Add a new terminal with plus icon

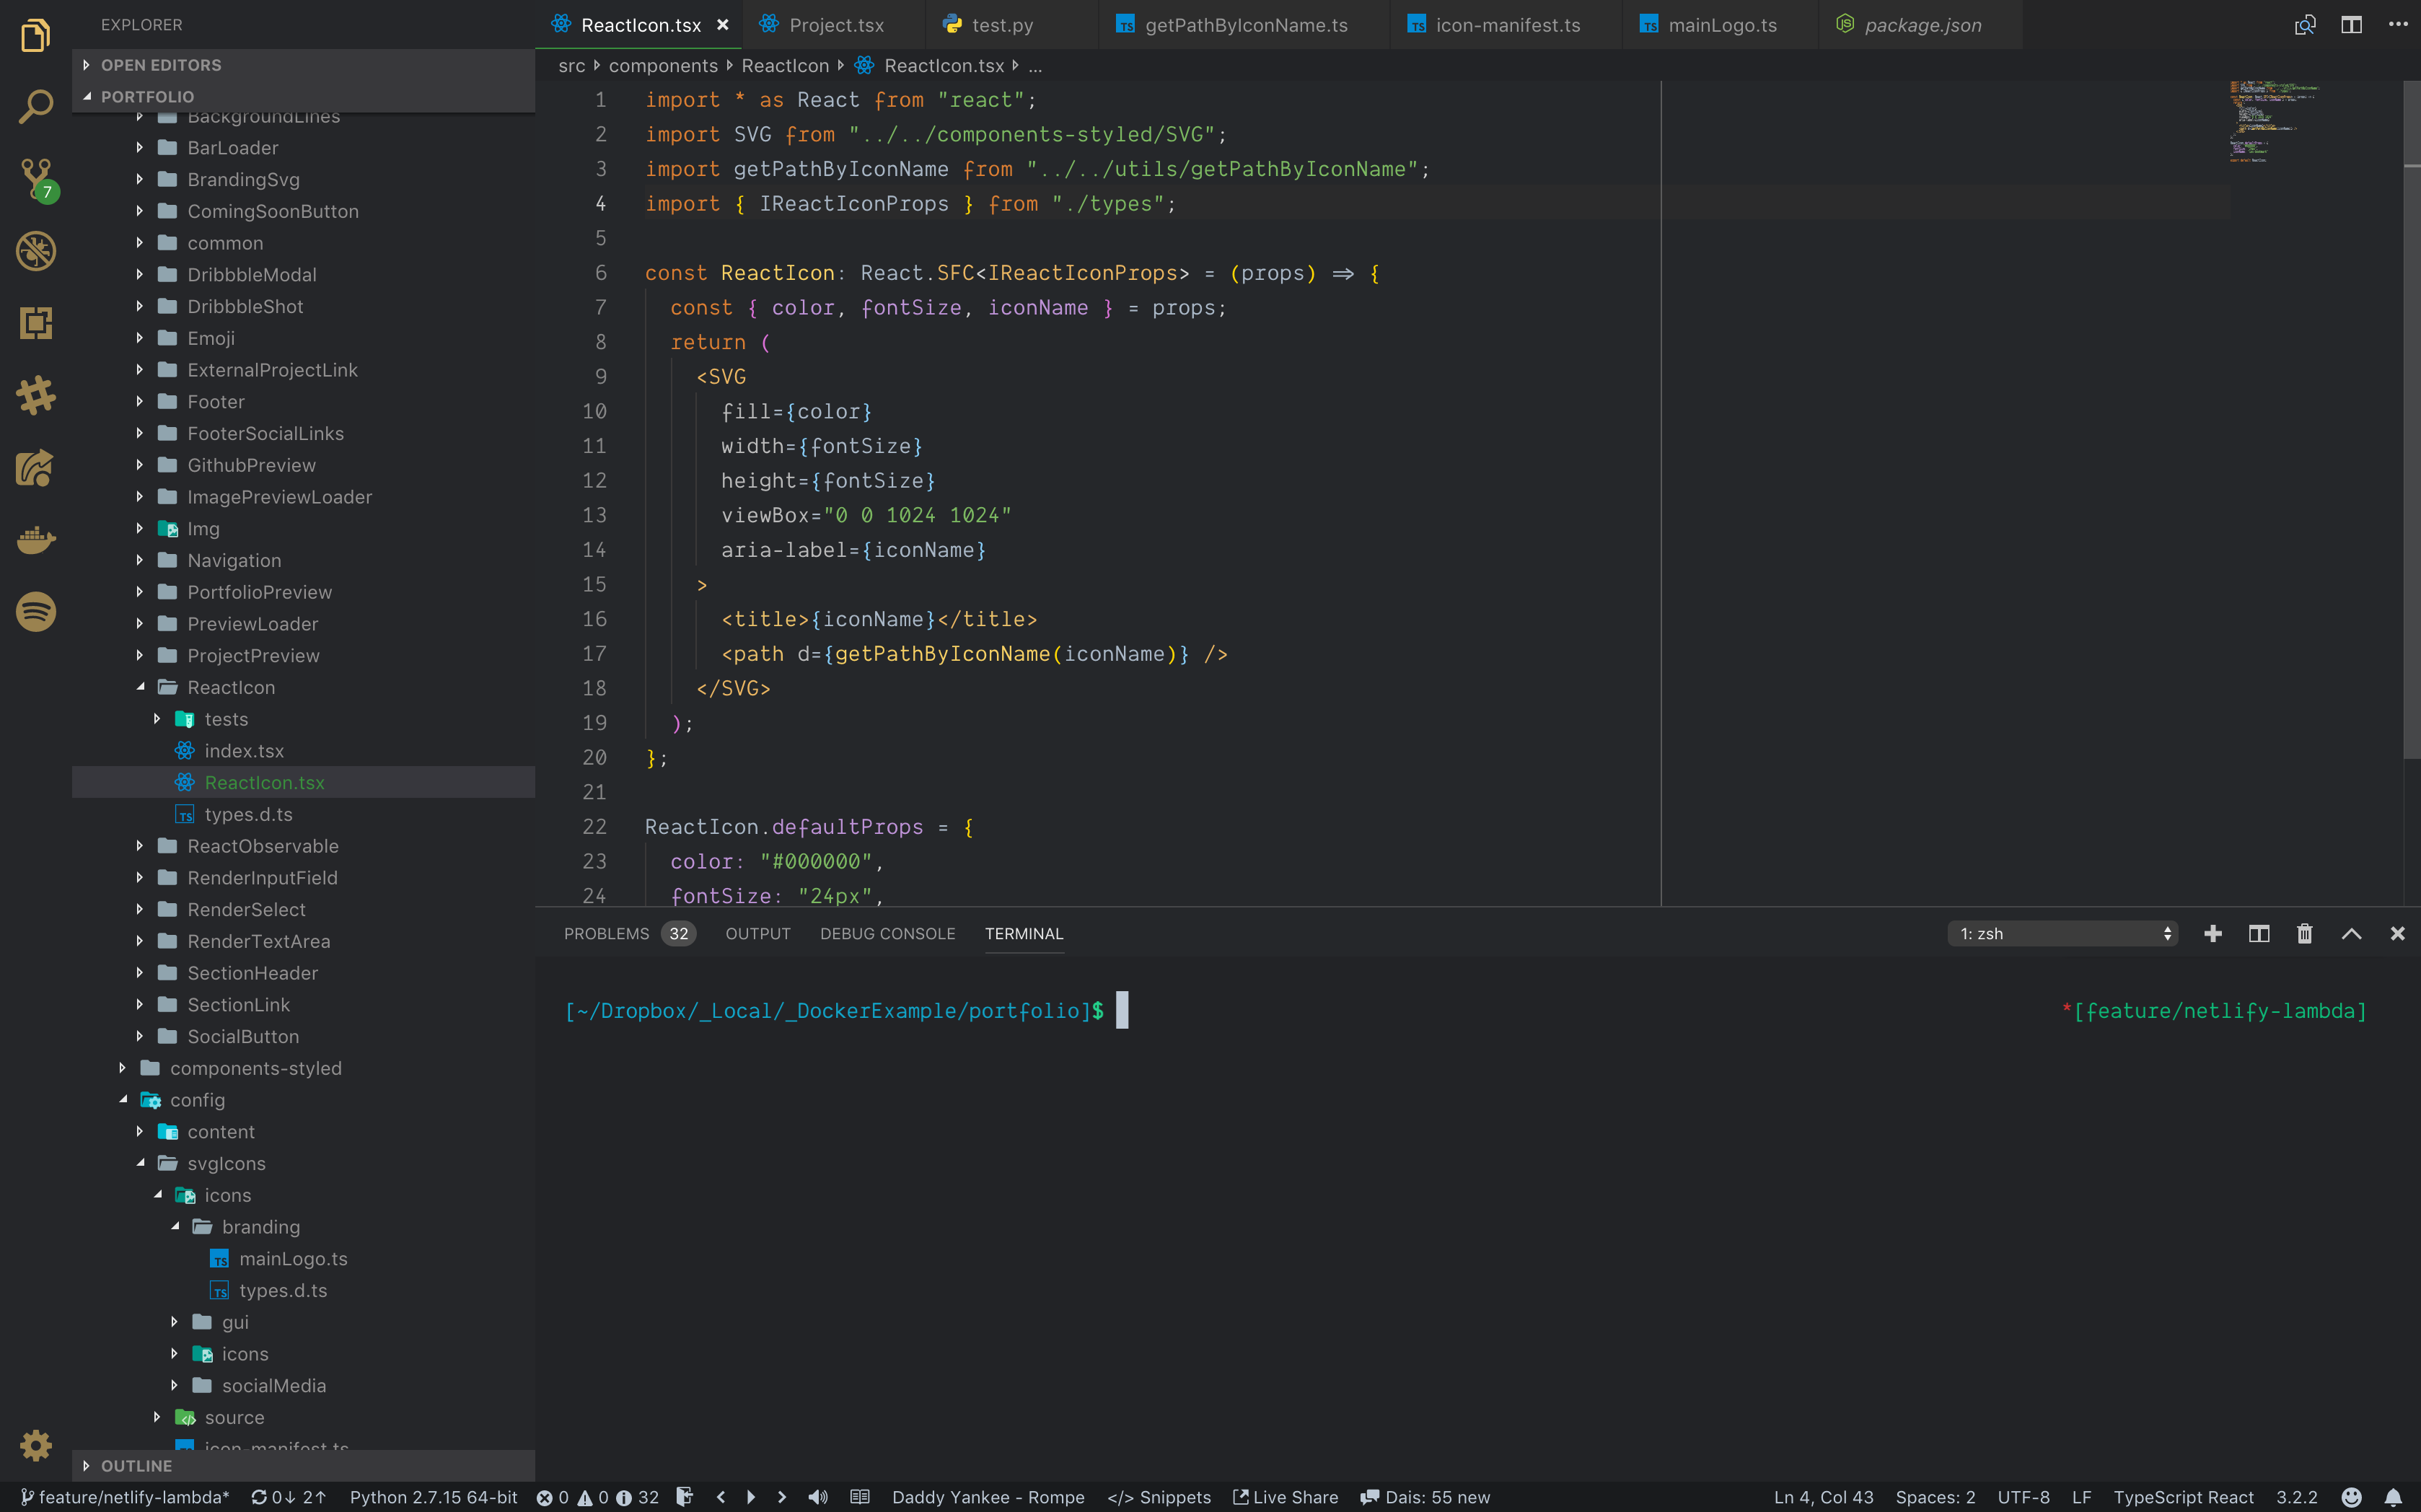2212,933
